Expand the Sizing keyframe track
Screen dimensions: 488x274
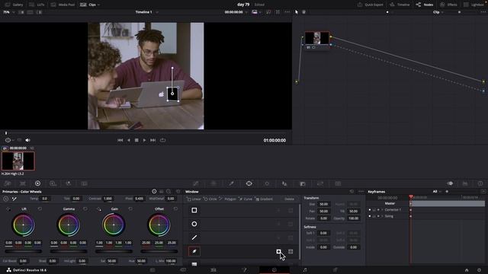(x=382, y=216)
